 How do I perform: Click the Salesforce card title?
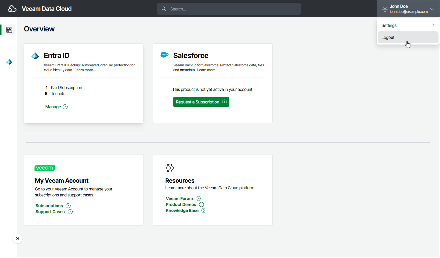(x=191, y=56)
